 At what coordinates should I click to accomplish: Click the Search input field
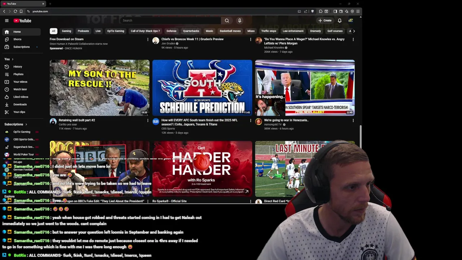(170, 21)
